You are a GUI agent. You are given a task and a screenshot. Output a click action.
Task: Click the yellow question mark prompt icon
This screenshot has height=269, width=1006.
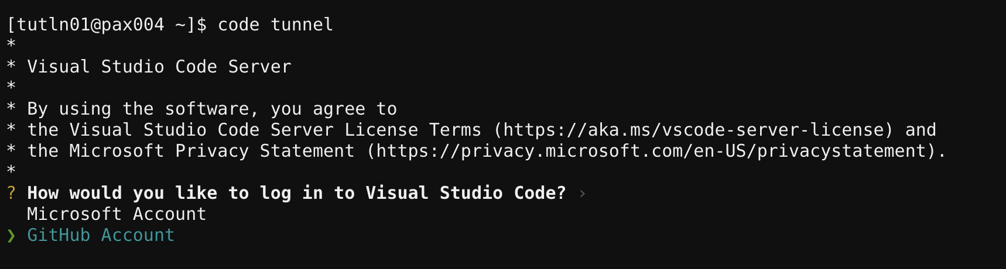pyautogui.click(x=11, y=193)
